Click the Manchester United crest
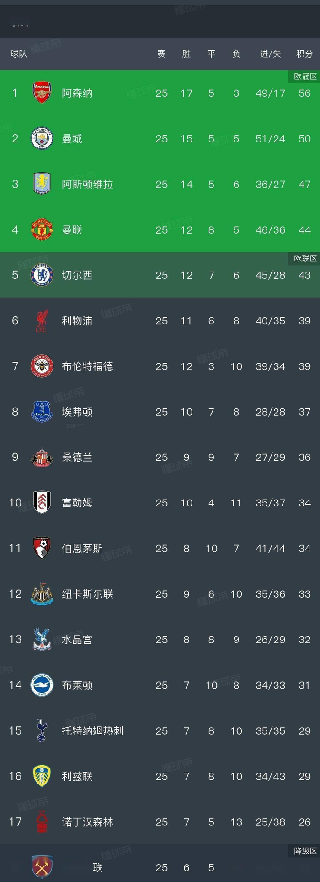This screenshot has height=882, width=320. coord(42,230)
